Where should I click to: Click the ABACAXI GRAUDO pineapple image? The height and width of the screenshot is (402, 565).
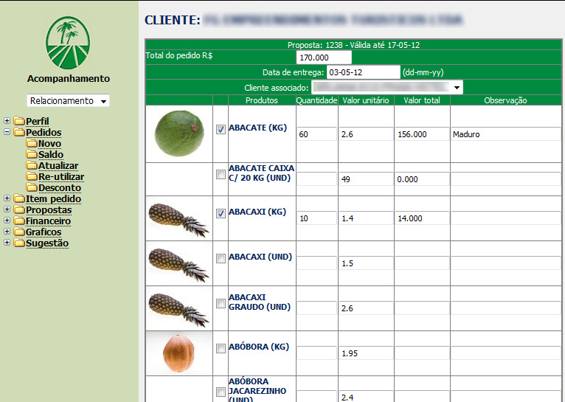[178, 309]
